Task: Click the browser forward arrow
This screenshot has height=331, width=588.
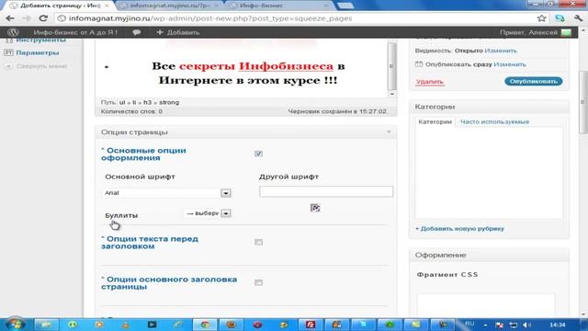Action: click(27, 18)
